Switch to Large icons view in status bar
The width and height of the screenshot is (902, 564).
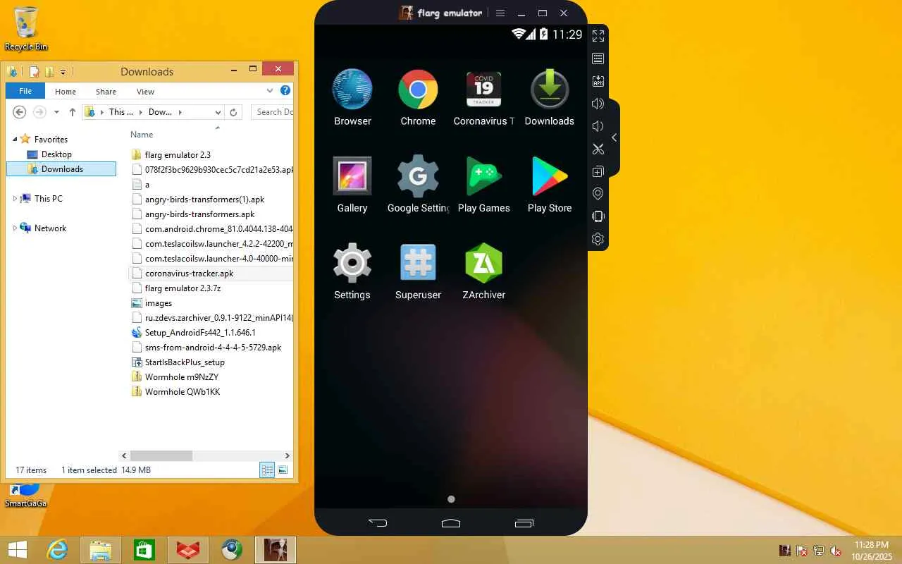coord(283,470)
